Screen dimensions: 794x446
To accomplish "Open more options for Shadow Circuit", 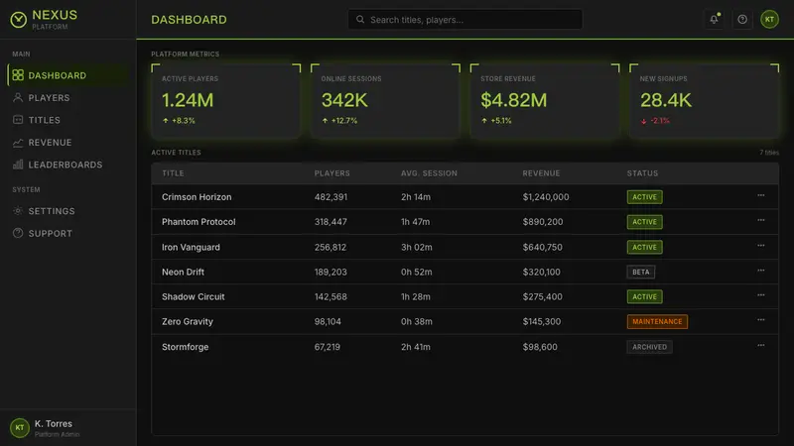I will pos(760,295).
